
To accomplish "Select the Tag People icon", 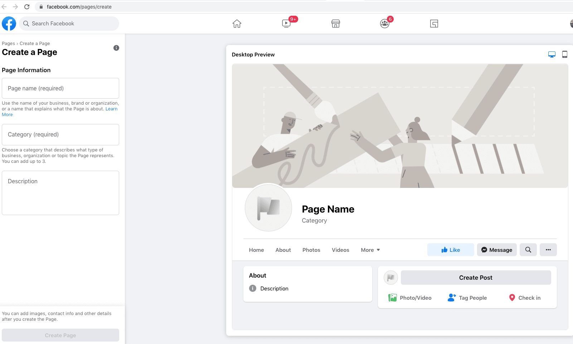I will pos(451,297).
